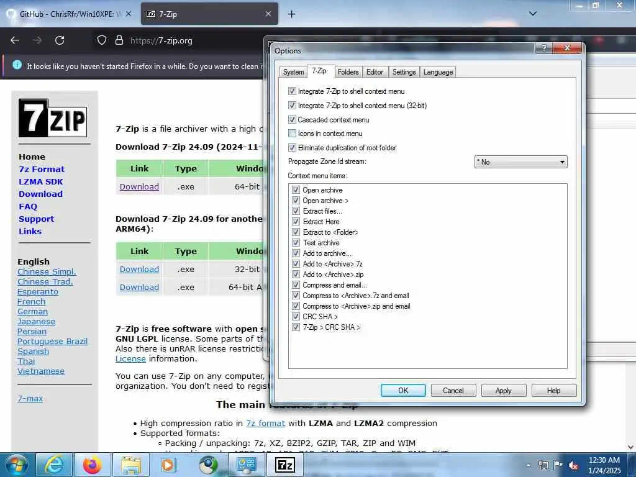Click the Firefox back arrow
Viewport: 636px width, 477px height.
15,40
